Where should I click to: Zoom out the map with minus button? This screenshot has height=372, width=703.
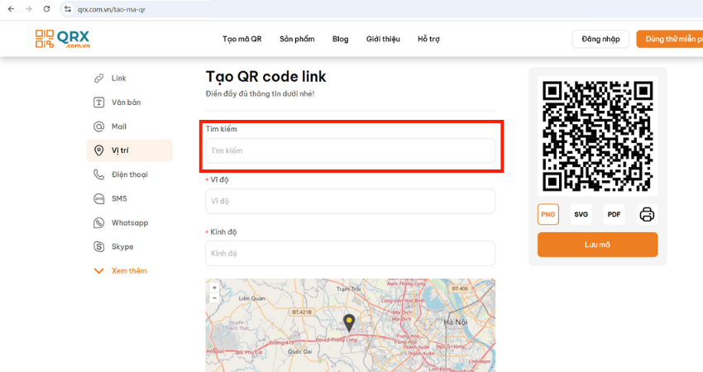pos(214,298)
